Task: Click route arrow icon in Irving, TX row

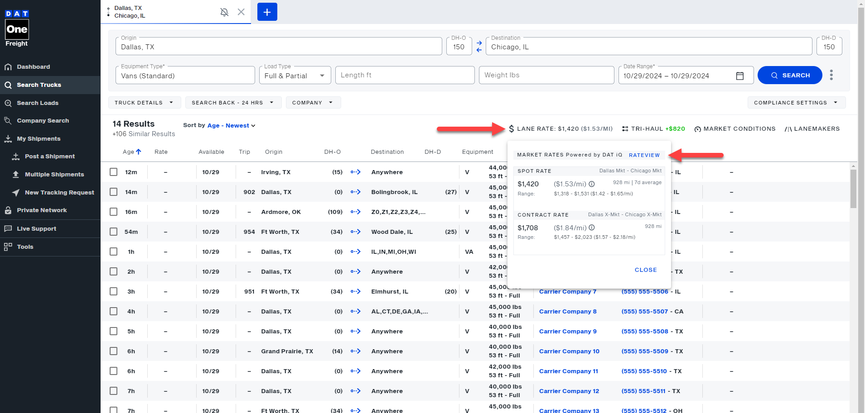Action: coord(356,172)
